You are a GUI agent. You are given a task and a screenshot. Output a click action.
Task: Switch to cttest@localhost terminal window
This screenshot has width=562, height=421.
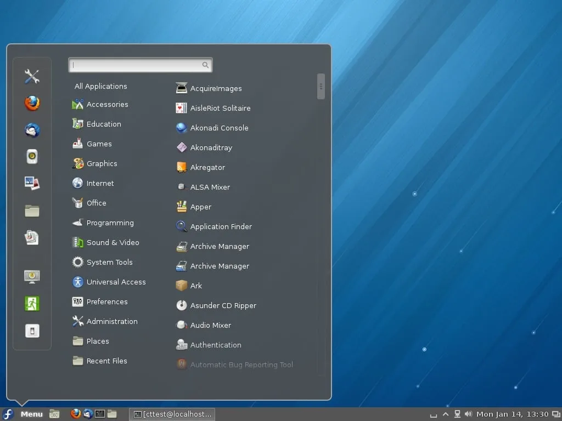tap(172, 414)
